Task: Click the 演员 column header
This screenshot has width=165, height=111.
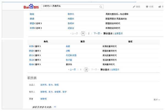Action: (82, 42)
